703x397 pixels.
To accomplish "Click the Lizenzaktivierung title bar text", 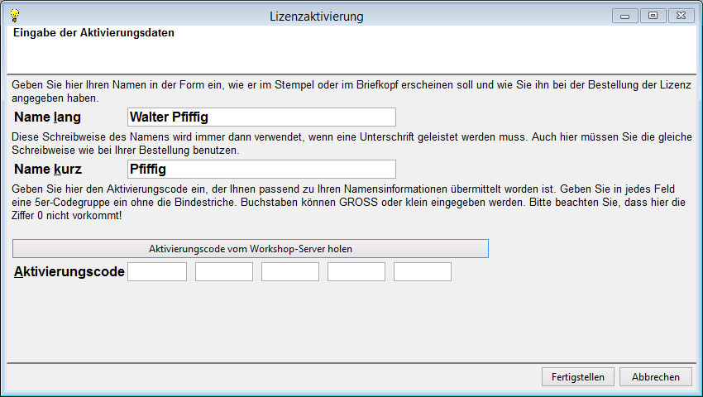I will point(317,17).
